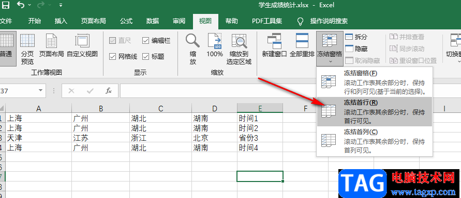Click 缩放到选定区域 zoom to selection
The width and height of the screenshot is (461, 198).
[x=239, y=49]
